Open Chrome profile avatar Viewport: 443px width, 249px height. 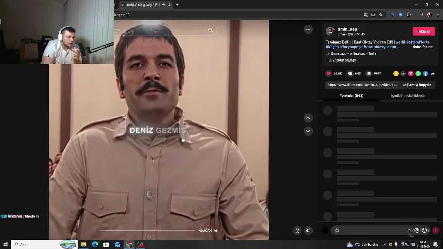(430, 15)
